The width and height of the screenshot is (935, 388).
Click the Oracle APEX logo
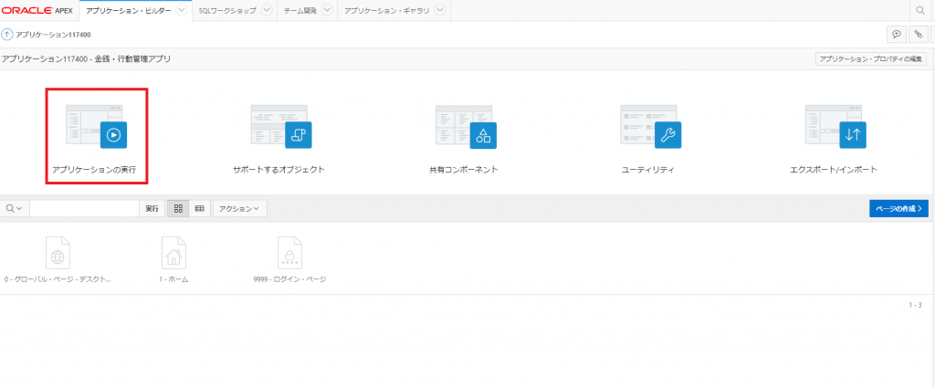(x=37, y=11)
